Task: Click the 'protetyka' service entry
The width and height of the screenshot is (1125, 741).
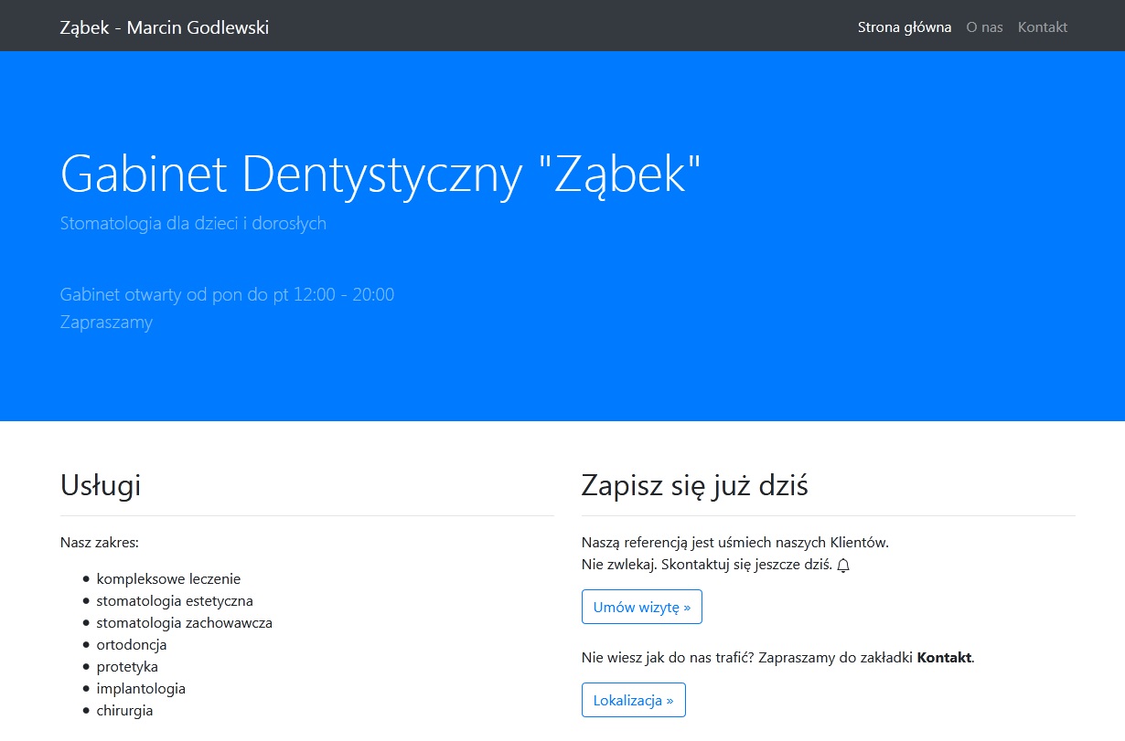Action: [x=127, y=667]
